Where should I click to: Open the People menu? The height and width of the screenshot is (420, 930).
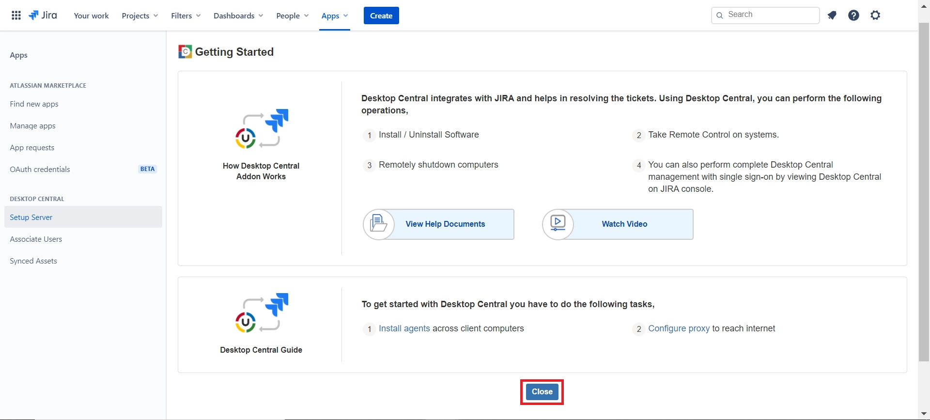coord(292,16)
